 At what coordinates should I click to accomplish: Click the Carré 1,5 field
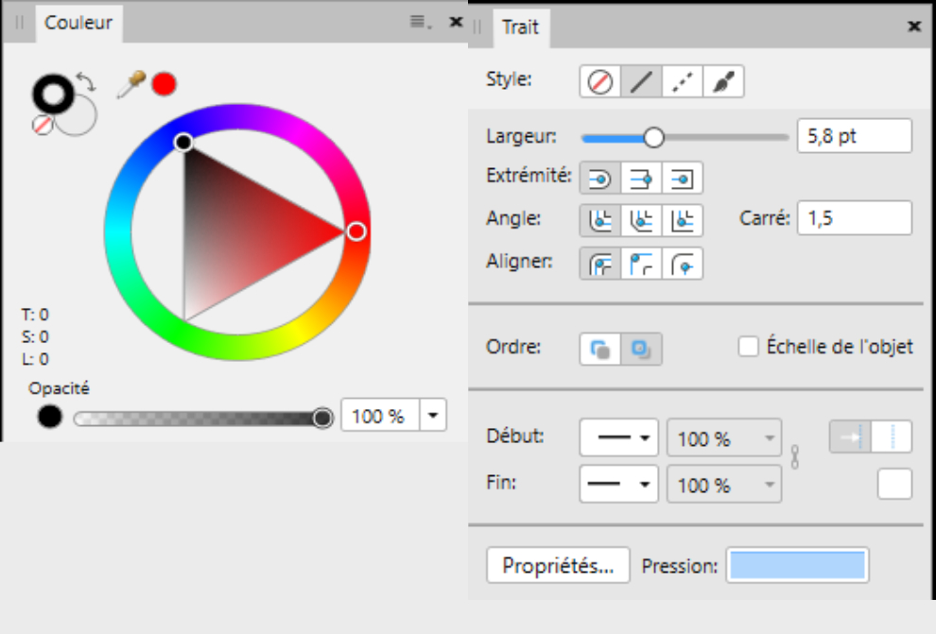[855, 218]
